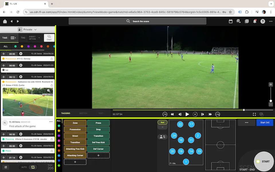Open the EVENT/OPTION tag dropdown

(34, 38)
